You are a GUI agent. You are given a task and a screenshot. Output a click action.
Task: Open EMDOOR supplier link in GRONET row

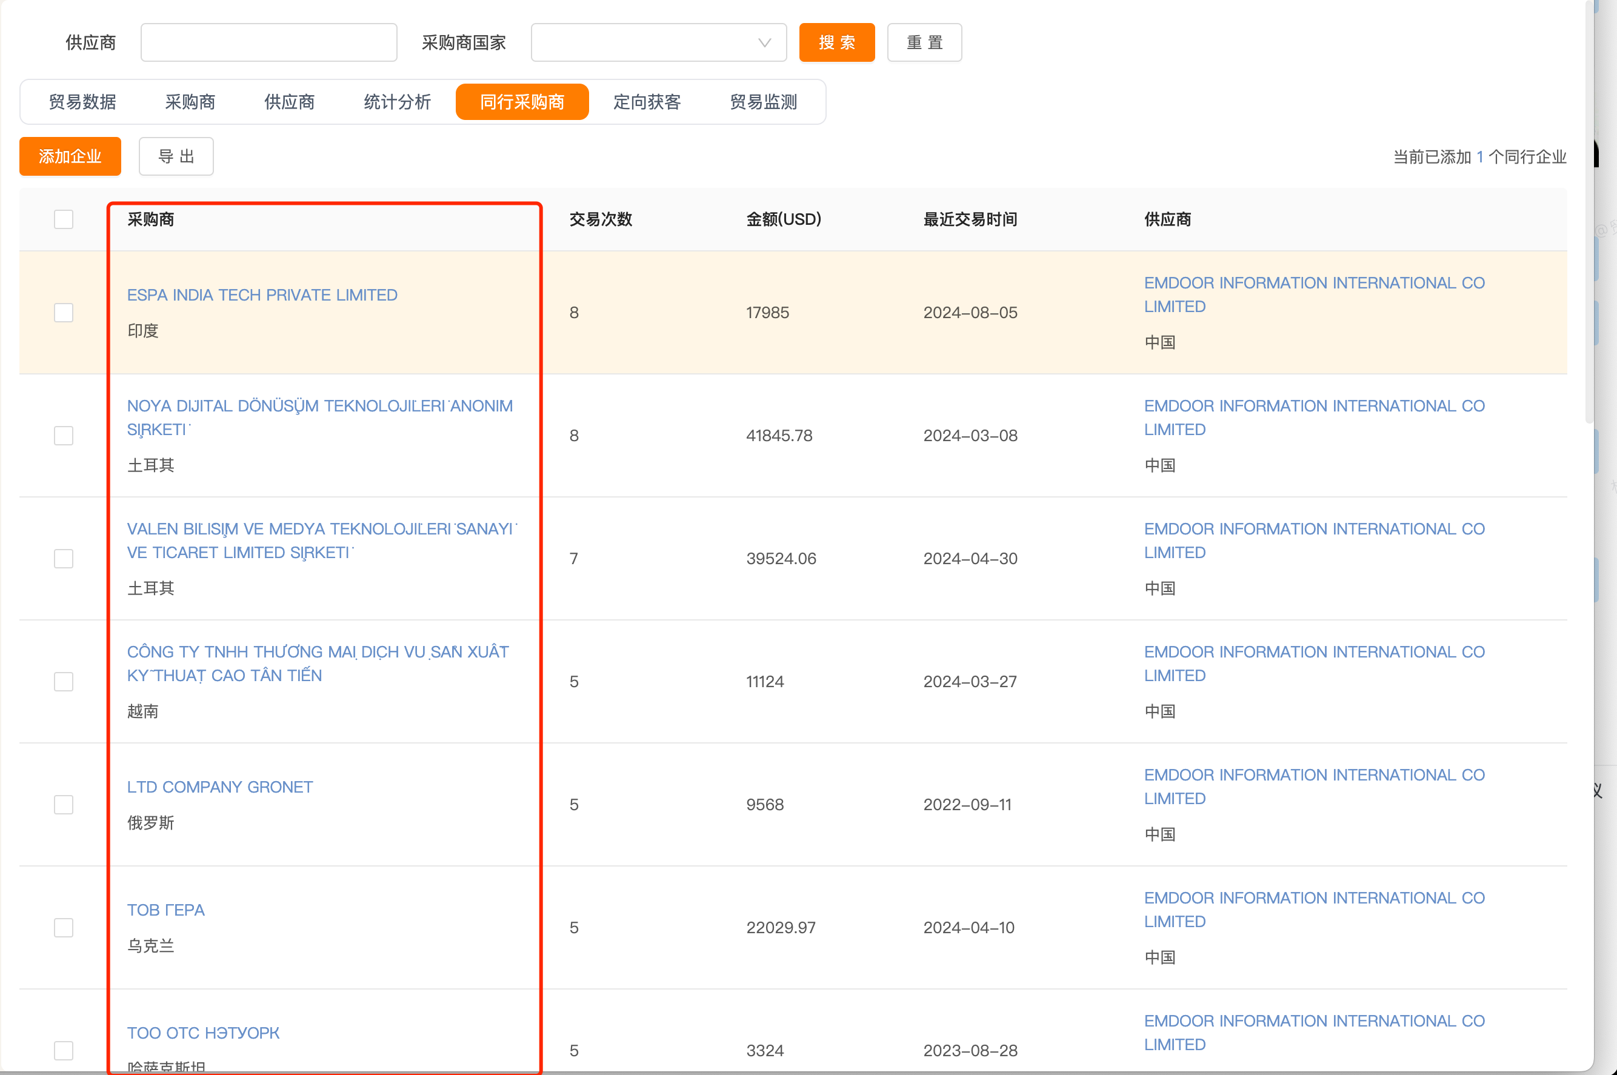point(1314,787)
